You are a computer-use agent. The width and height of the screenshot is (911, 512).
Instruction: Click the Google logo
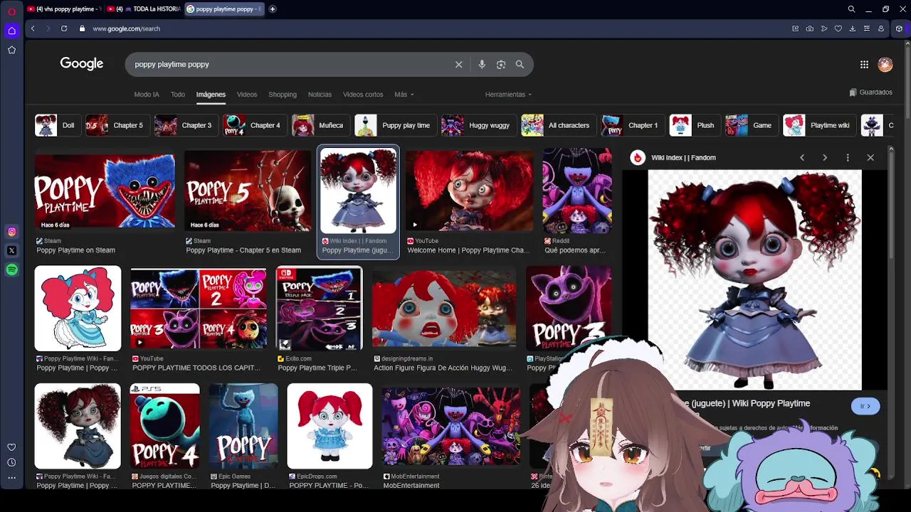82,63
